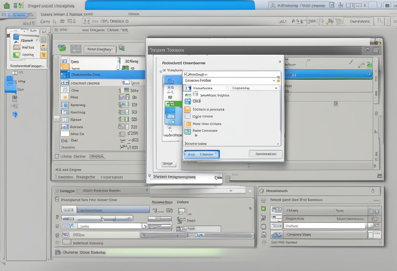This screenshot has width=397, height=271.
Task: Click the Confirmation button at the dialog bottom right
Action: tap(265, 154)
